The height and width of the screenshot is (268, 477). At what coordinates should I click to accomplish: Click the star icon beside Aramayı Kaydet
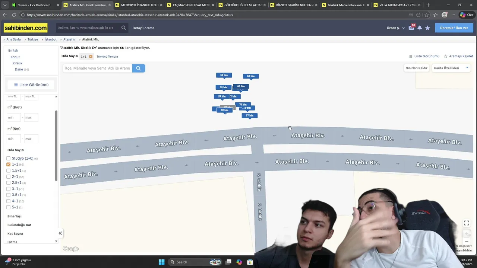pyautogui.click(x=446, y=56)
